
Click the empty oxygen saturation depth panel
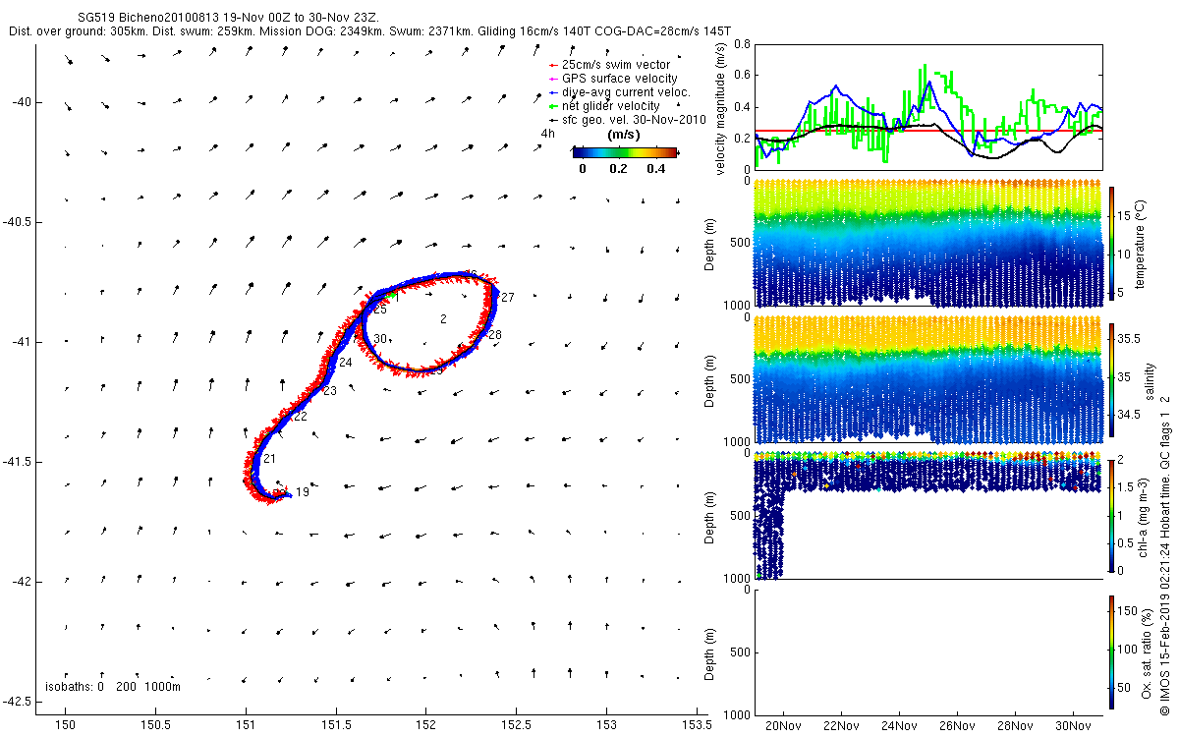[x=927, y=651]
